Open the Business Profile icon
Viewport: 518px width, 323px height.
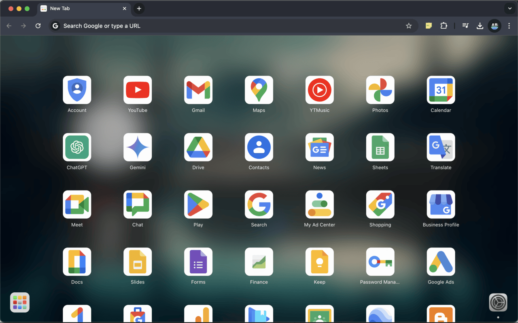[441, 205]
